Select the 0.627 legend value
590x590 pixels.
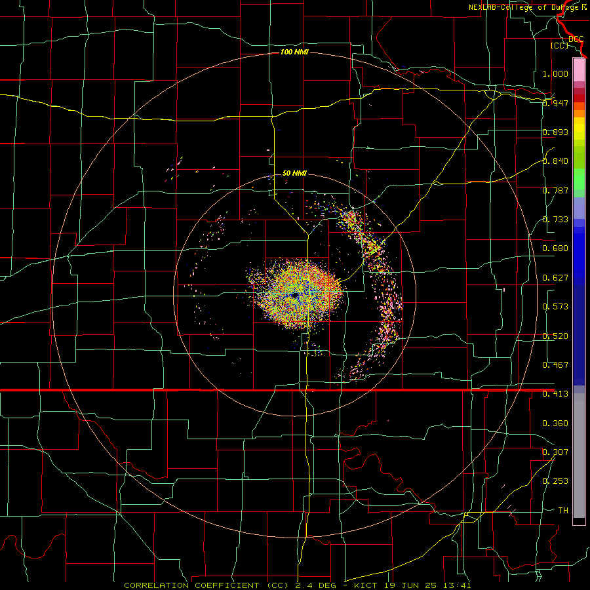555,278
